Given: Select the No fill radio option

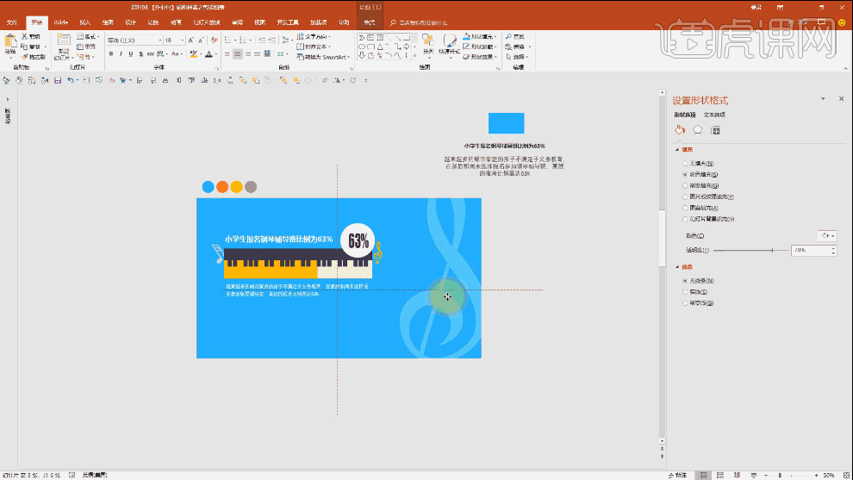Looking at the screenshot, I should coord(685,163).
